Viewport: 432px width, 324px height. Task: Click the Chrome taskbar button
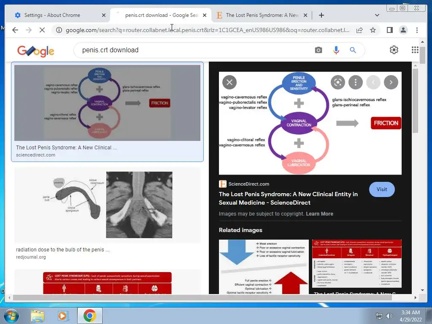tap(89, 316)
